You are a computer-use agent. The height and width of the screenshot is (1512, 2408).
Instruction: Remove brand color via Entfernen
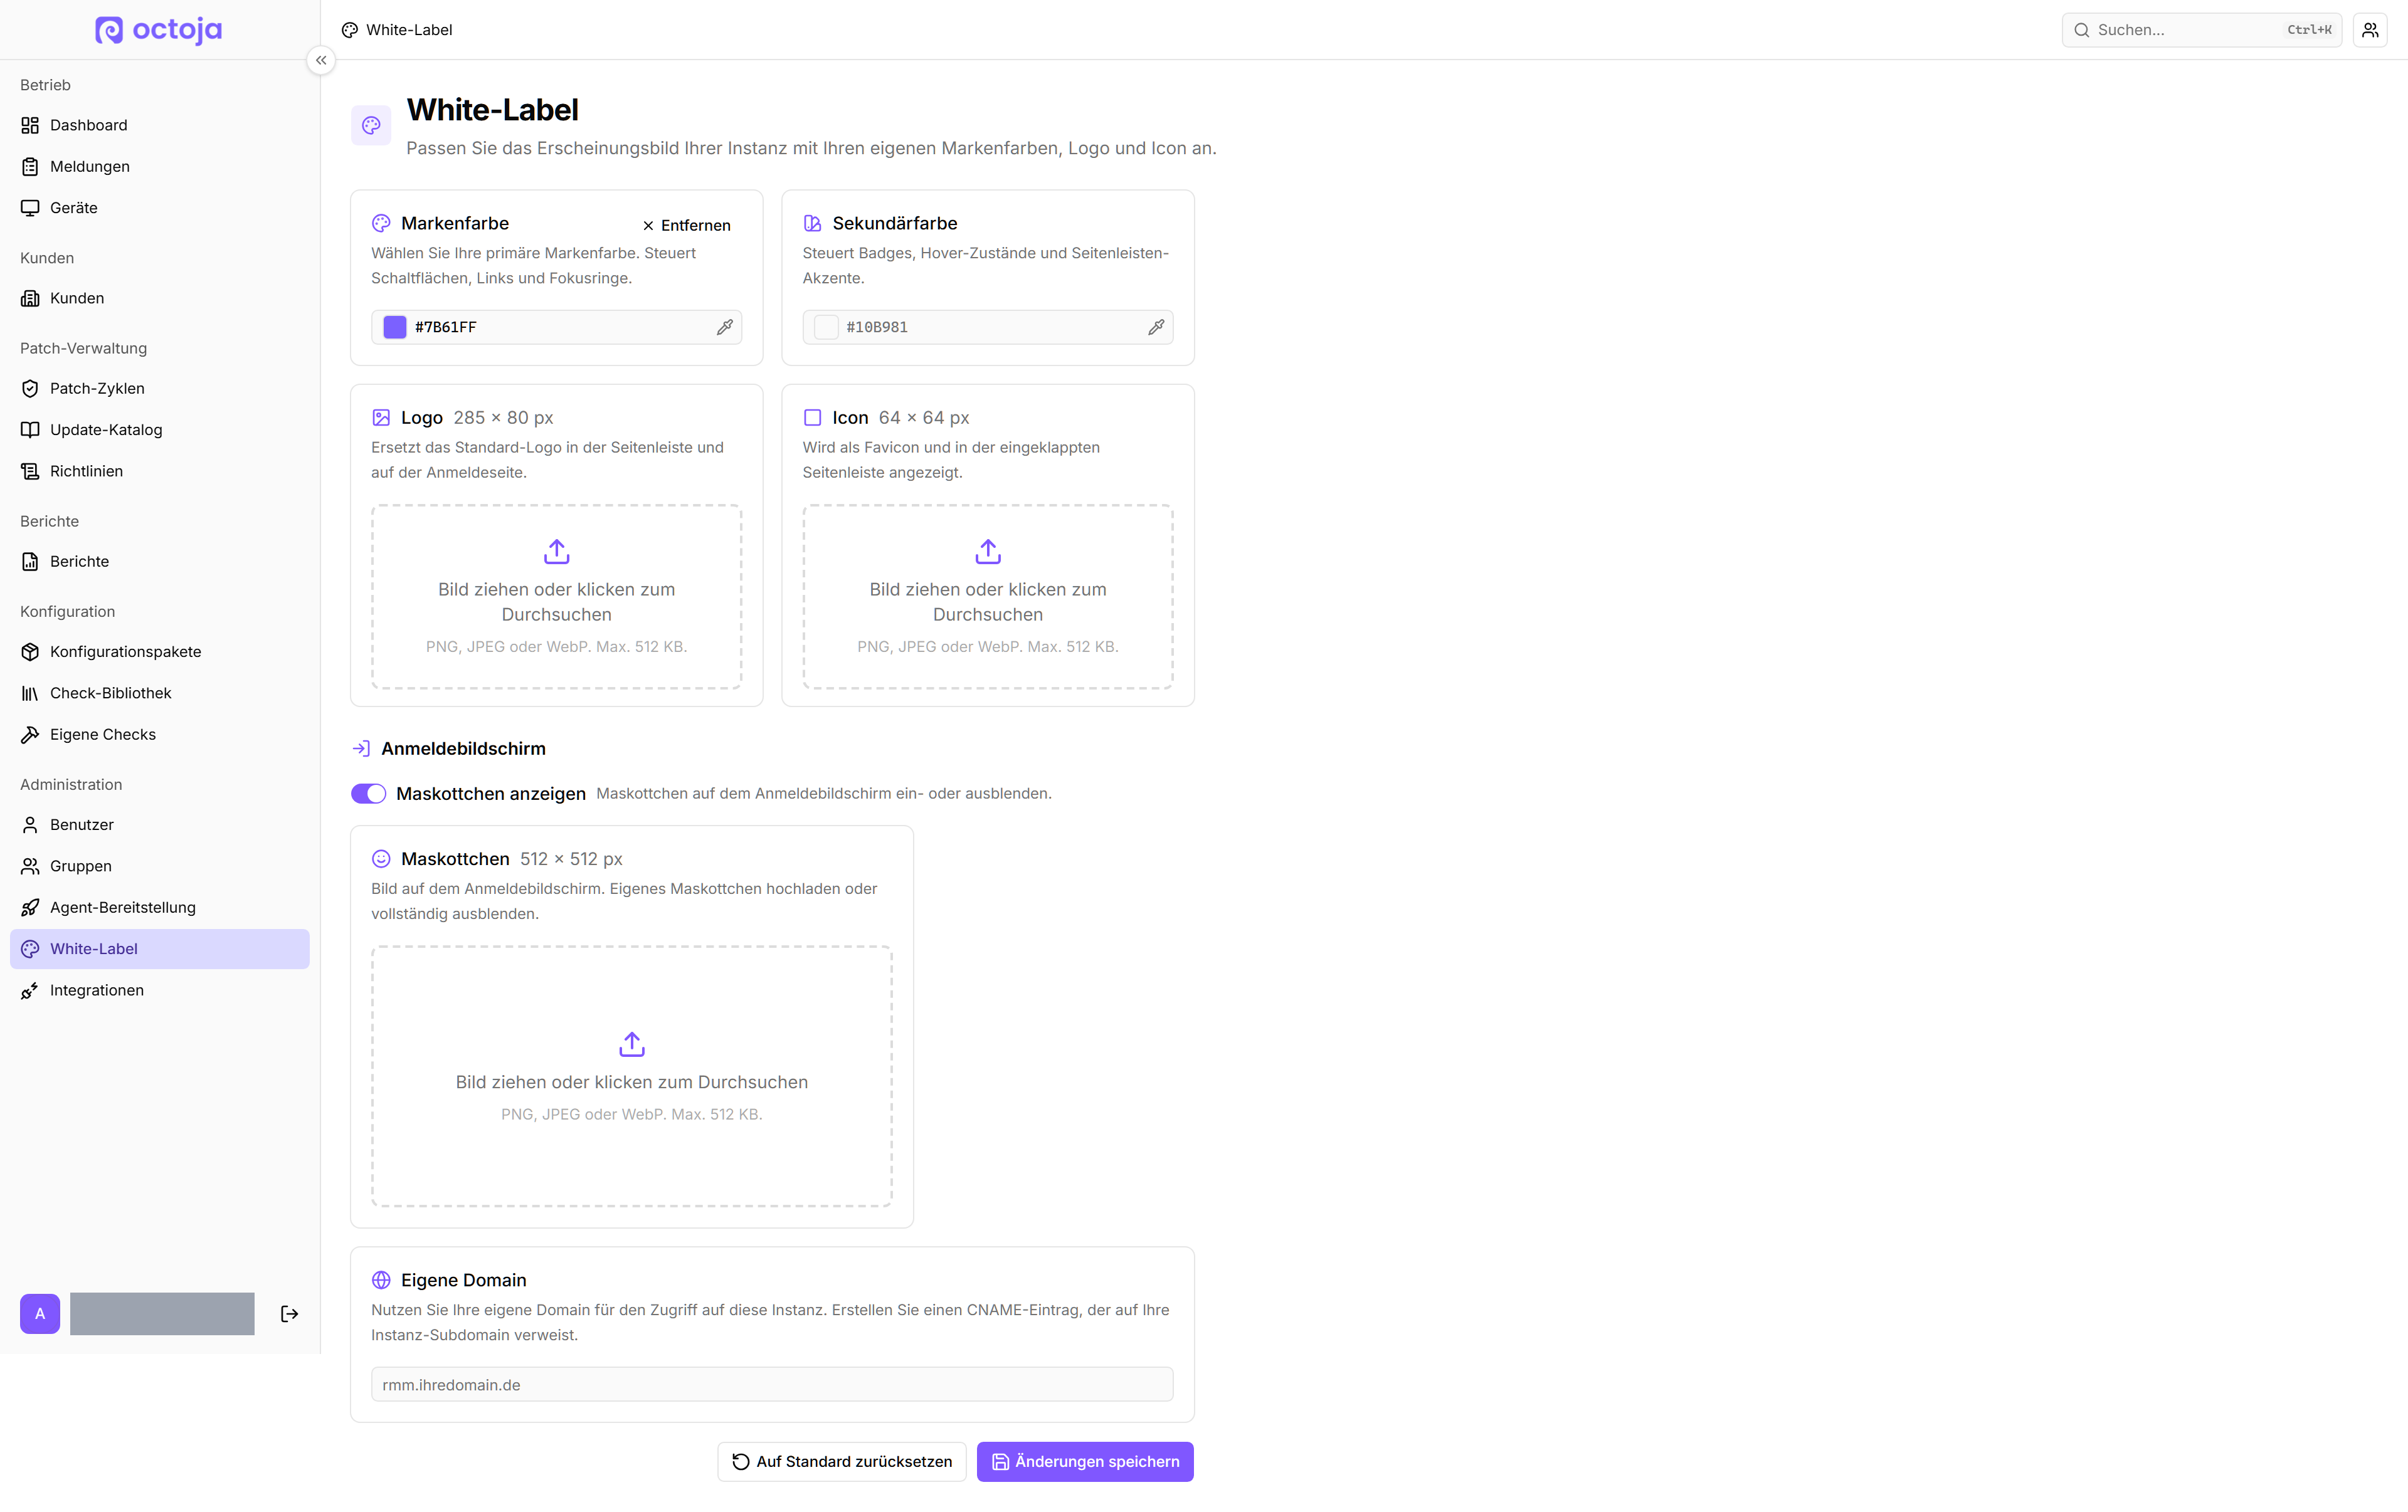pos(686,225)
